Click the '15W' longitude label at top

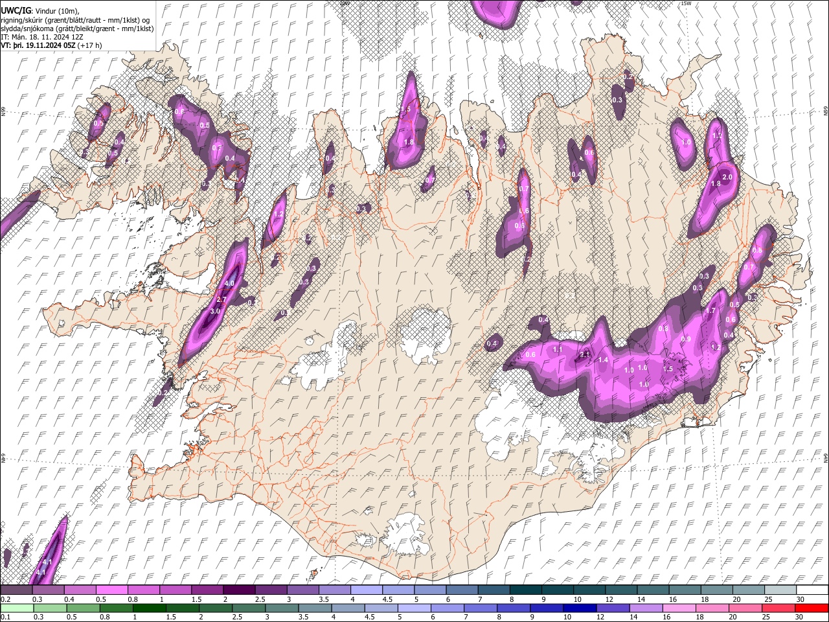tap(685, 3)
